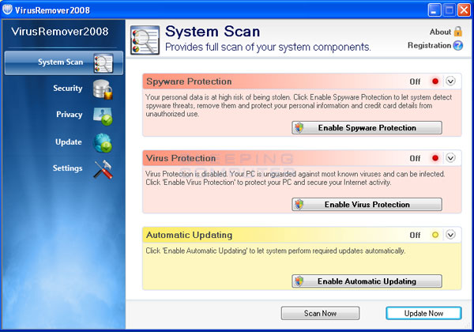Collapse the Virus Protection panel chevron

point(450,158)
